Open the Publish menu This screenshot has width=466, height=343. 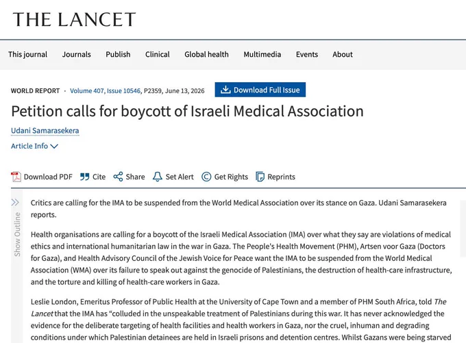pos(118,55)
